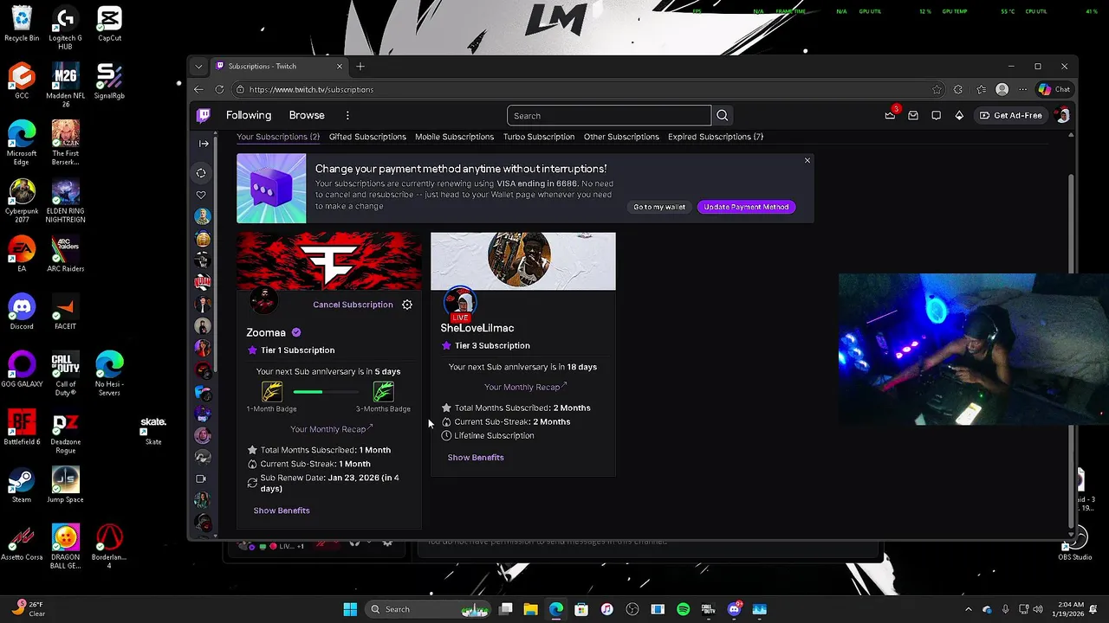The width and height of the screenshot is (1109, 623).
Task: Expand the Twitch left sidebar arrow
Action: point(204,144)
